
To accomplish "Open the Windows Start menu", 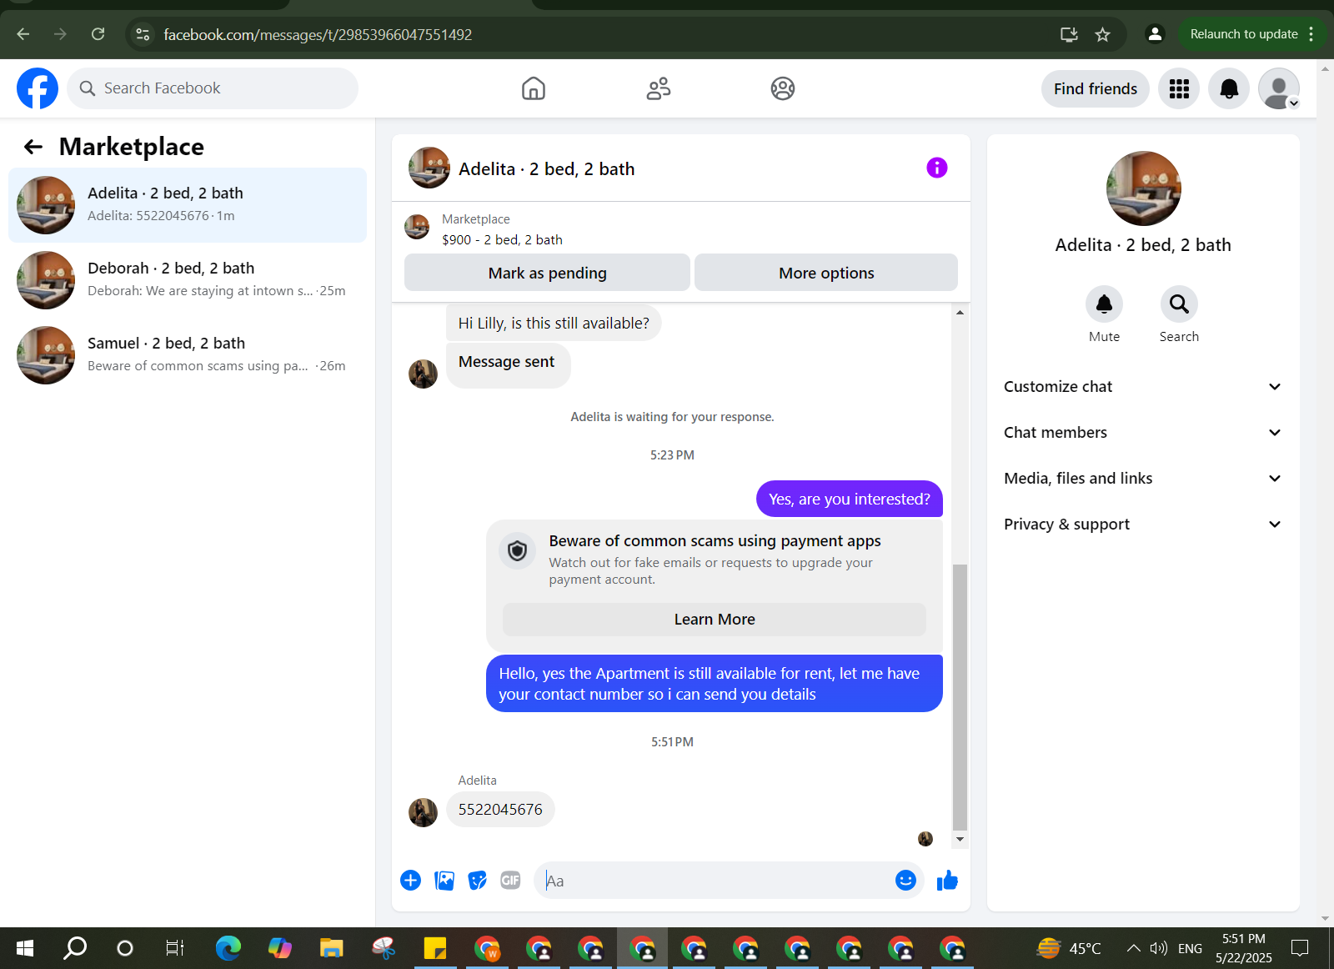I will [x=25, y=948].
